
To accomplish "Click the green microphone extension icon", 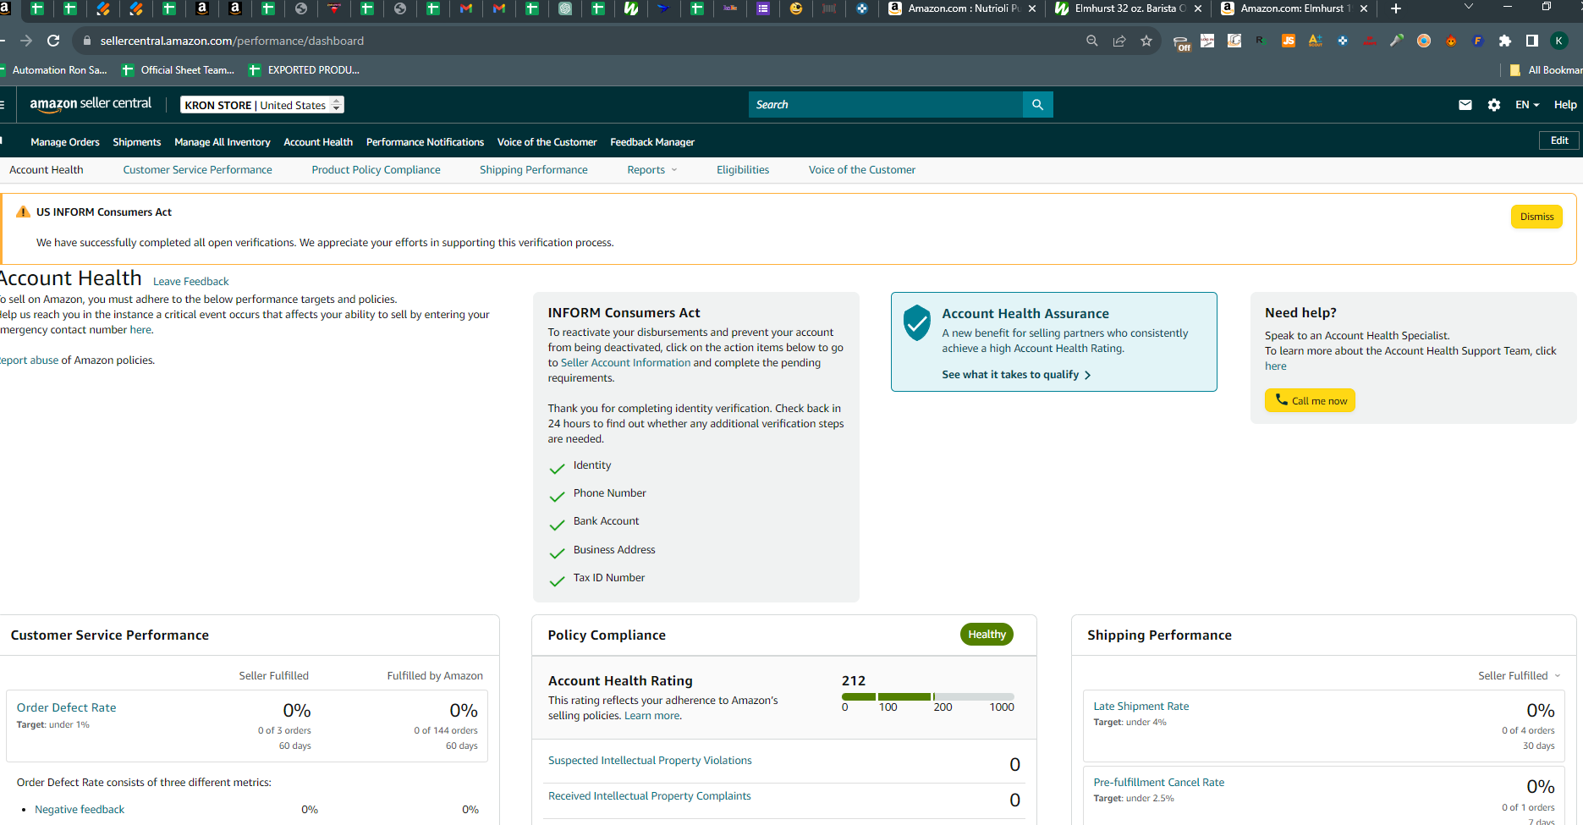I will [1397, 41].
